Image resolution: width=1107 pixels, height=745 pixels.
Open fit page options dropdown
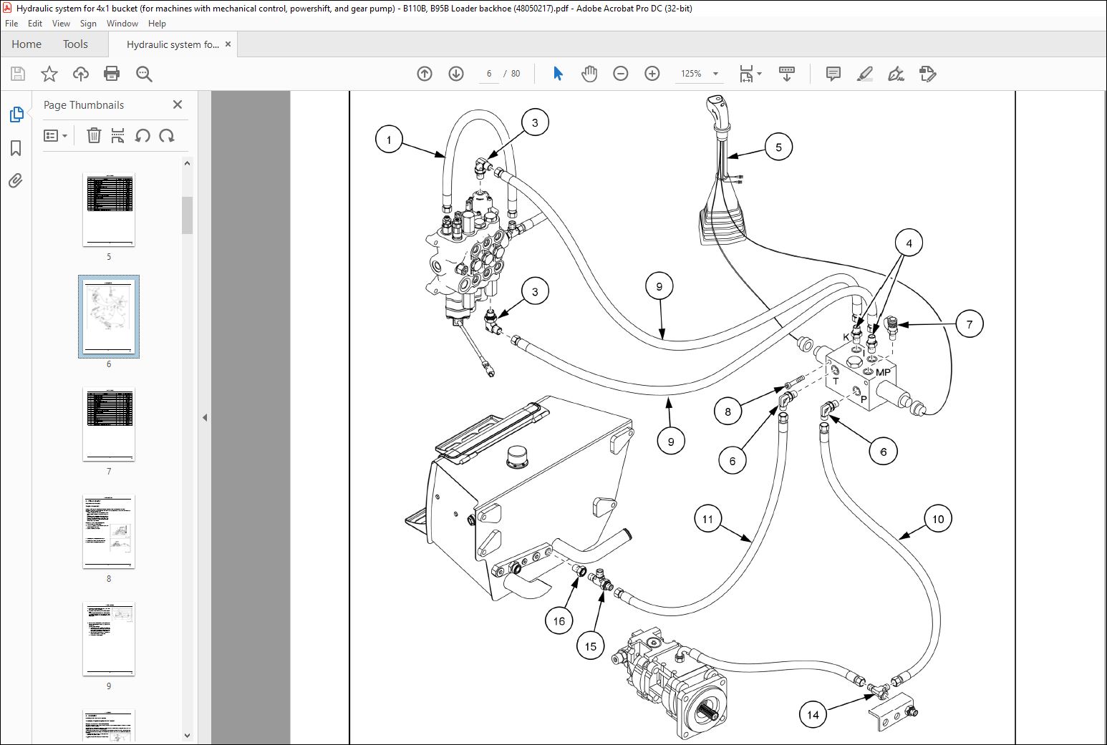(750, 74)
